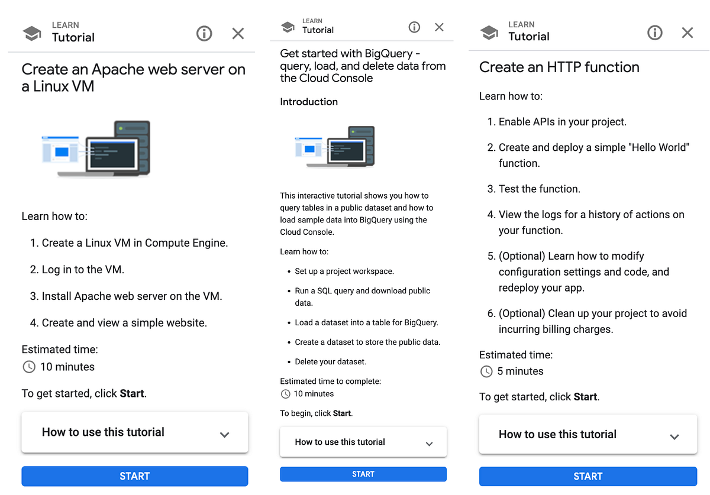Viewport: 710px width, 495px height.
Task: Expand How to use this tutorial on HTTP function panel
Action: [588, 434]
